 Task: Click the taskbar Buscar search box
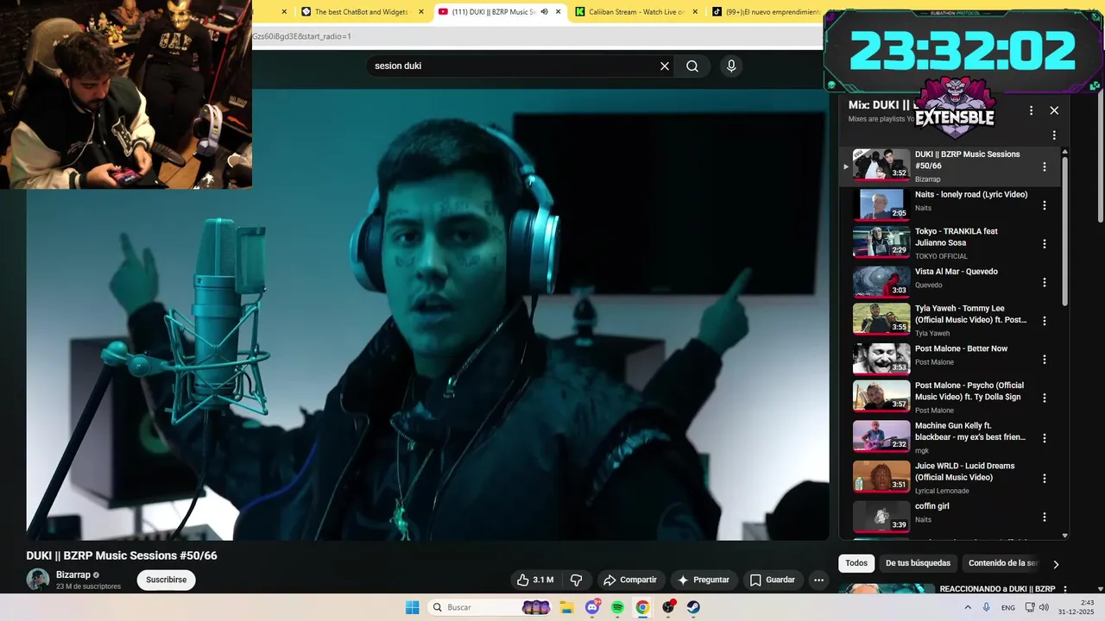[x=489, y=607]
